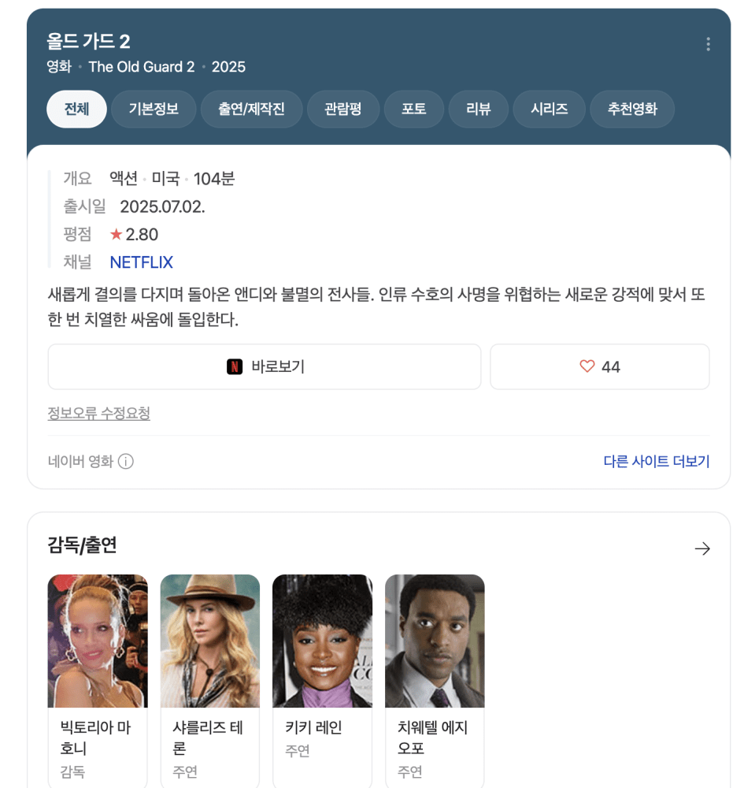Click the arrow next to 감독/출연

[x=702, y=548]
